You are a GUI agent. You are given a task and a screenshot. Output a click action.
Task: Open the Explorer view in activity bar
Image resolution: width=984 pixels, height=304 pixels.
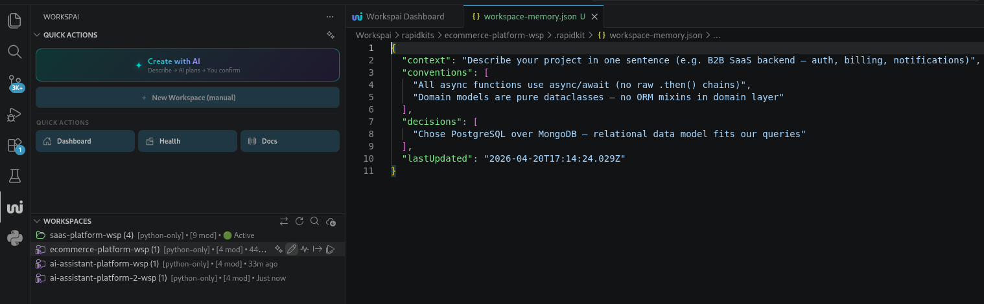[x=14, y=20]
